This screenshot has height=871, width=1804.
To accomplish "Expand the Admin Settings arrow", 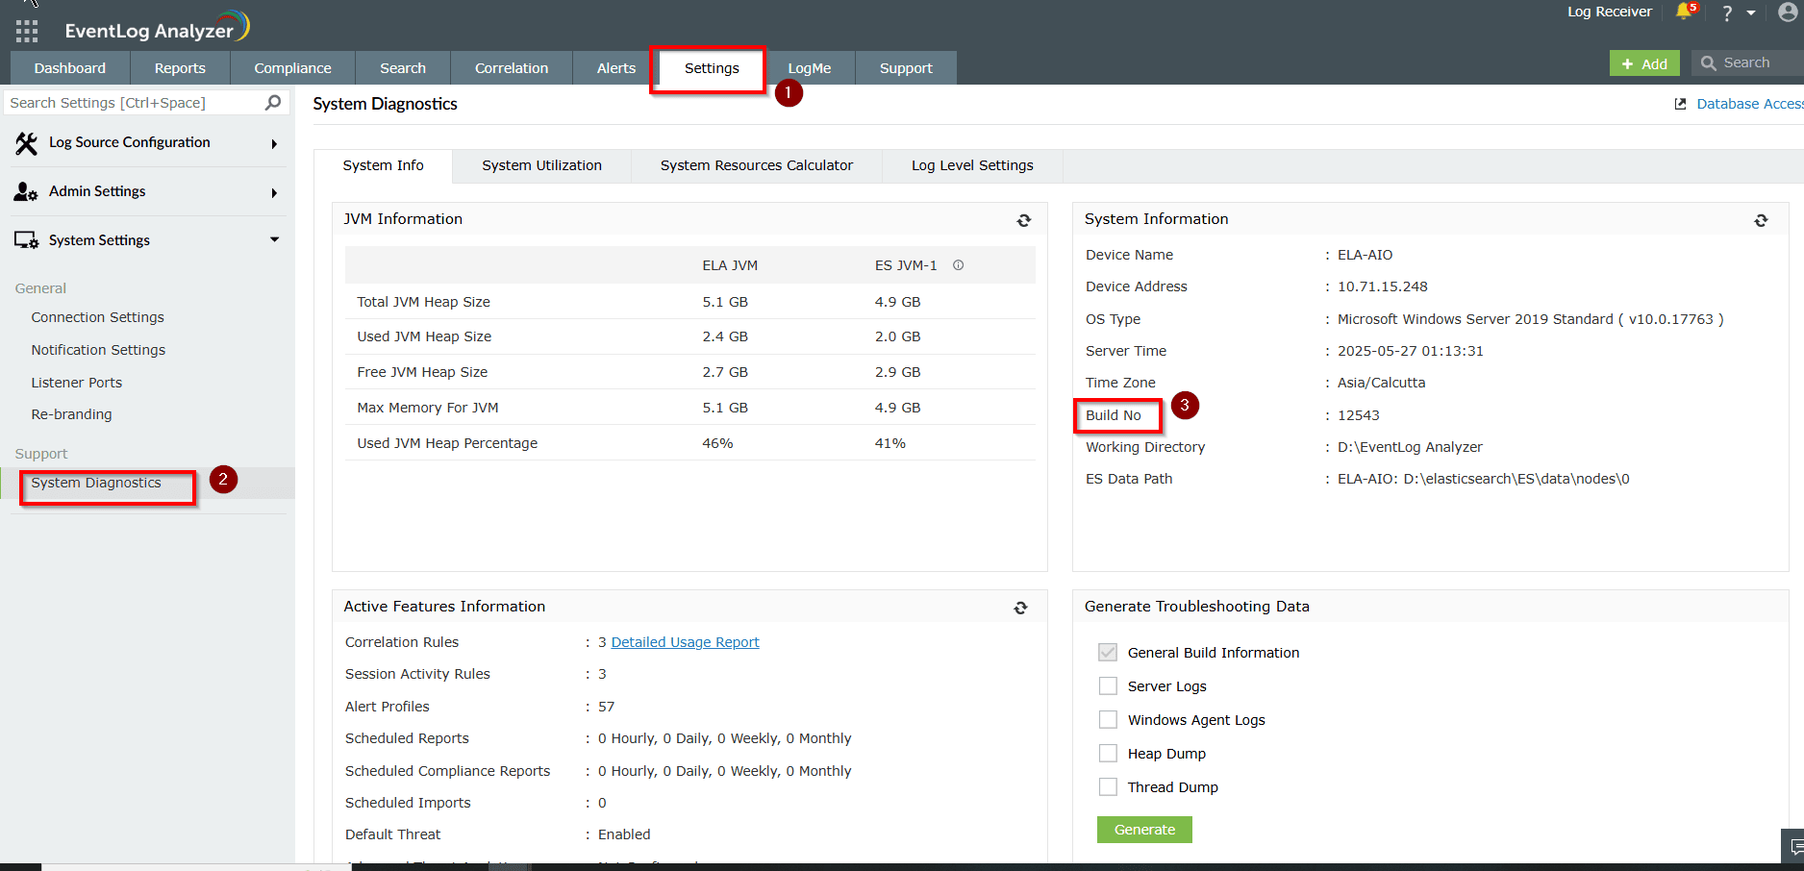I will point(274,193).
